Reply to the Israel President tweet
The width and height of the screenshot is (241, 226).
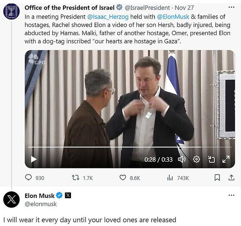(29, 178)
